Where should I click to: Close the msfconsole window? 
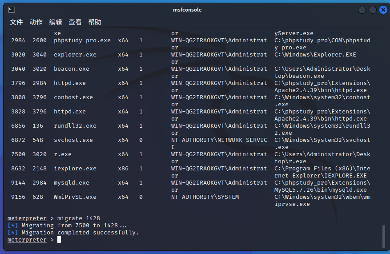[383, 10]
